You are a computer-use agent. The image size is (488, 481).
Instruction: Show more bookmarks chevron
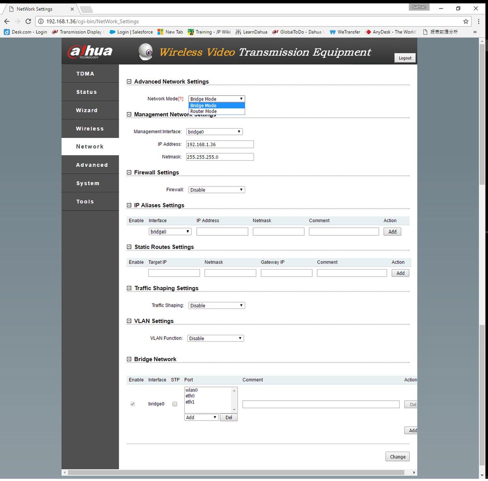(475, 32)
